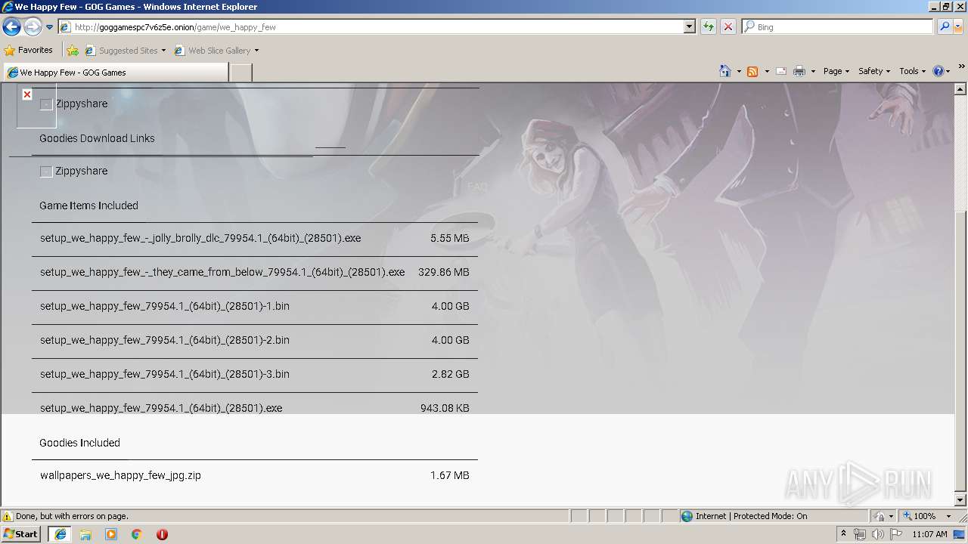Click the address bar URL field

(371, 27)
